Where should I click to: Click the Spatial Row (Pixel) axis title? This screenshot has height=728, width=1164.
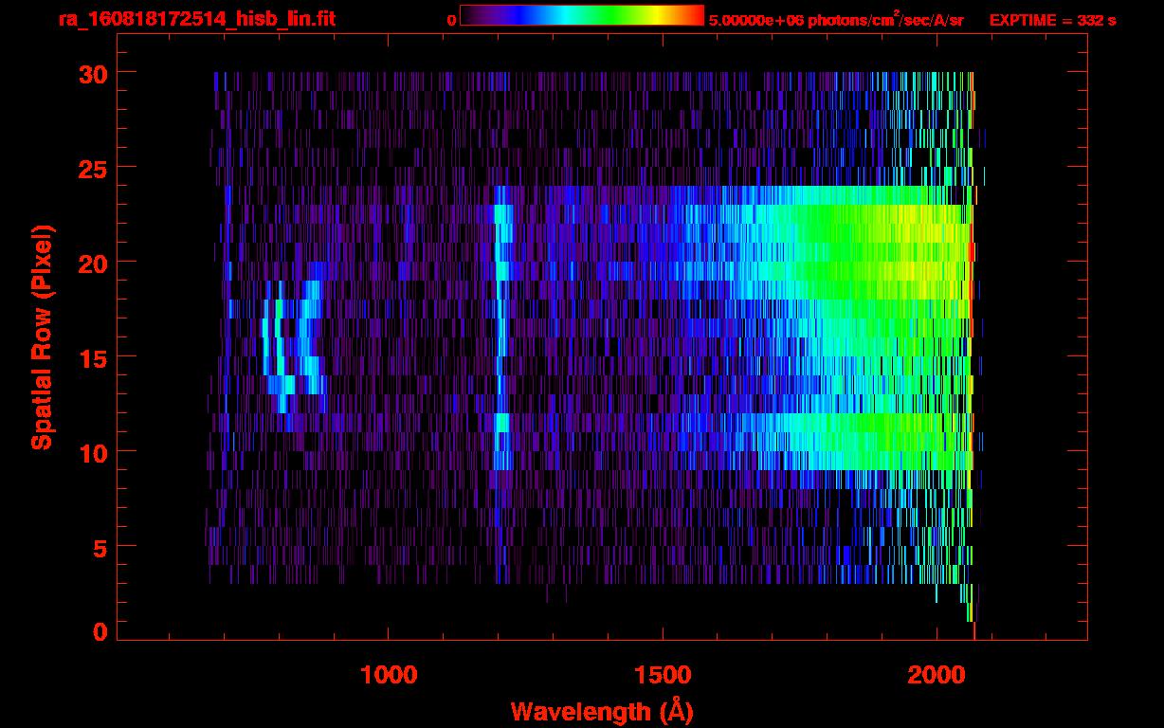point(42,337)
